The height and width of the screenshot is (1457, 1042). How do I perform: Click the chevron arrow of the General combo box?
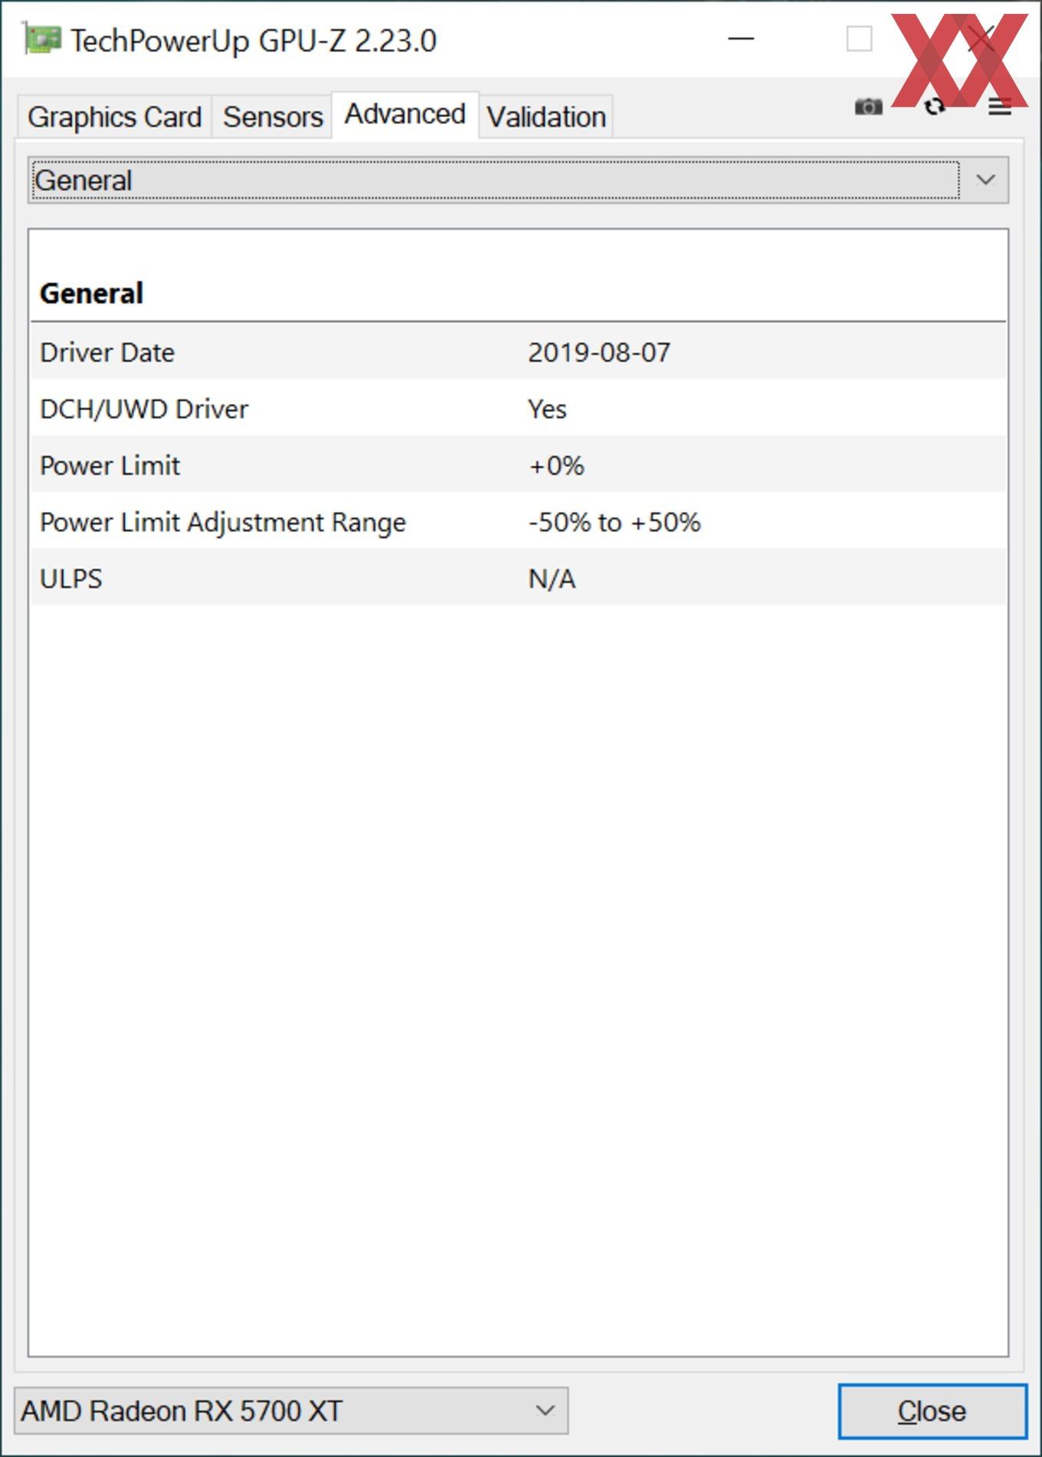[985, 180]
